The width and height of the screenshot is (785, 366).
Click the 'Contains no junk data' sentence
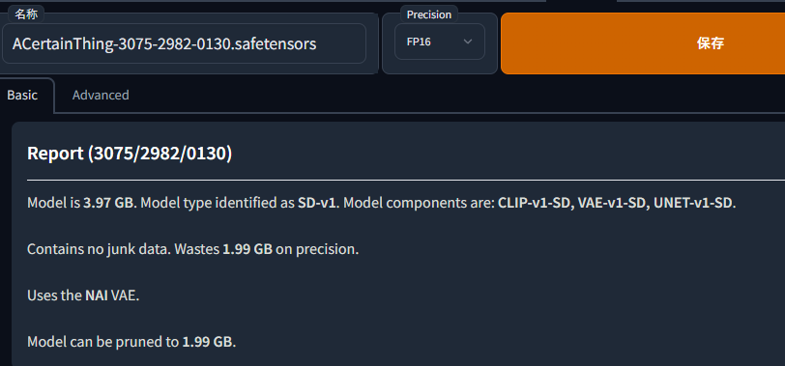point(99,249)
